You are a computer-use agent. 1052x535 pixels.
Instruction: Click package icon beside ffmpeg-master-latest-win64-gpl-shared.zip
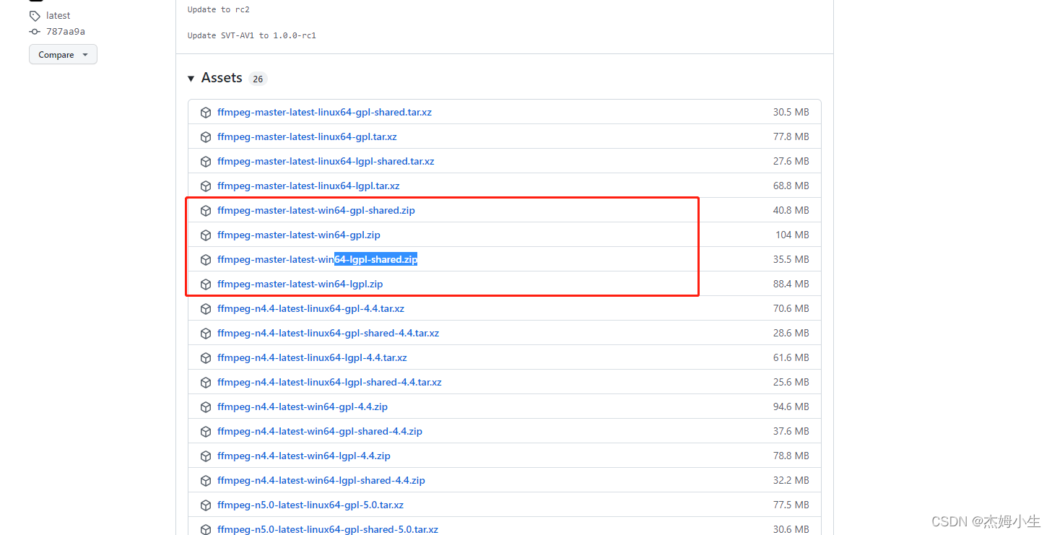point(206,211)
